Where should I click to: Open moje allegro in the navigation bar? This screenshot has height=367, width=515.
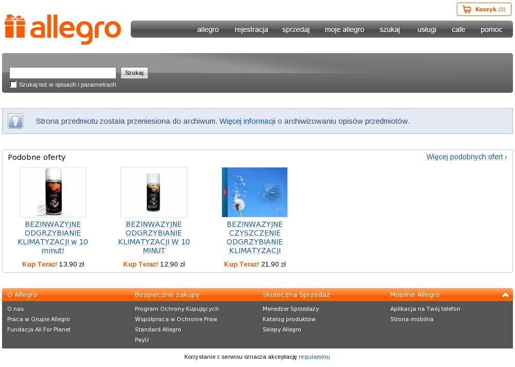coord(345,29)
